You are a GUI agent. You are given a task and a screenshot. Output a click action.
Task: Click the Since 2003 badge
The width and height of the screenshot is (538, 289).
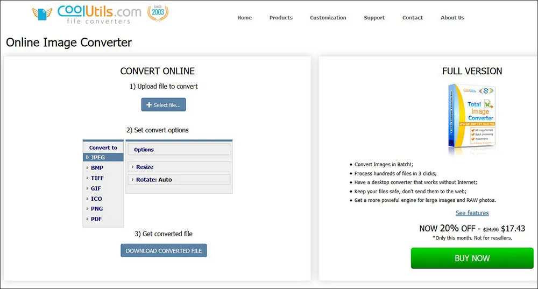[x=158, y=13]
